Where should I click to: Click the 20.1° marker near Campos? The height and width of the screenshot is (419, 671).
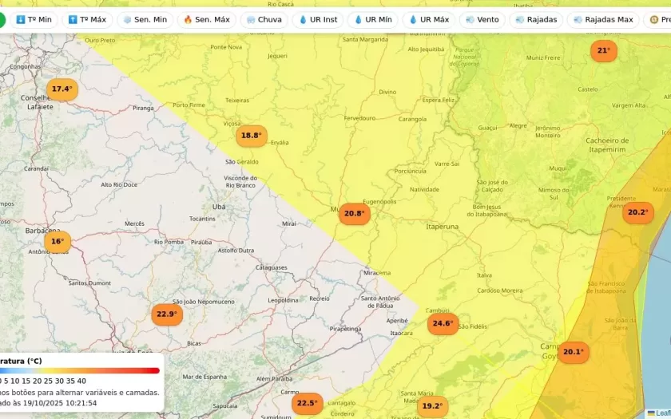[x=573, y=352]
